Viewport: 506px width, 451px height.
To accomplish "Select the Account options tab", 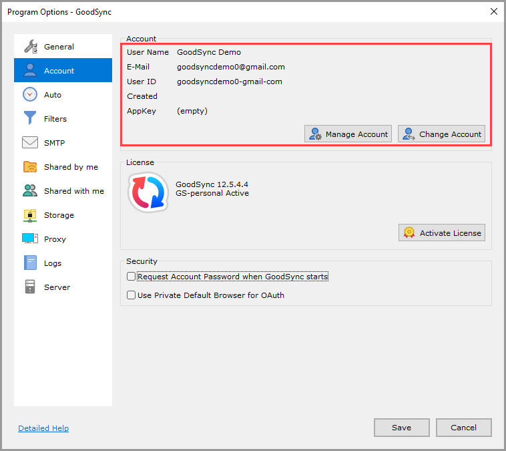I will pyautogui.click(x=63, y=70).
